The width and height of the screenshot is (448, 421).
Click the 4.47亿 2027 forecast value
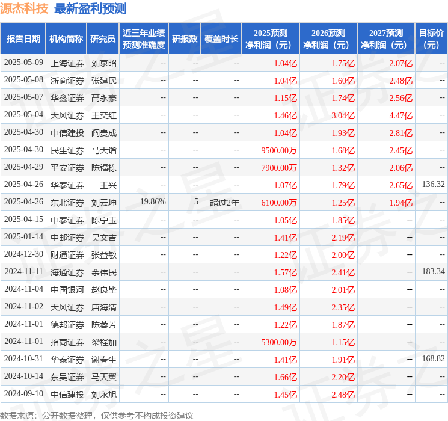coord(400,115)
